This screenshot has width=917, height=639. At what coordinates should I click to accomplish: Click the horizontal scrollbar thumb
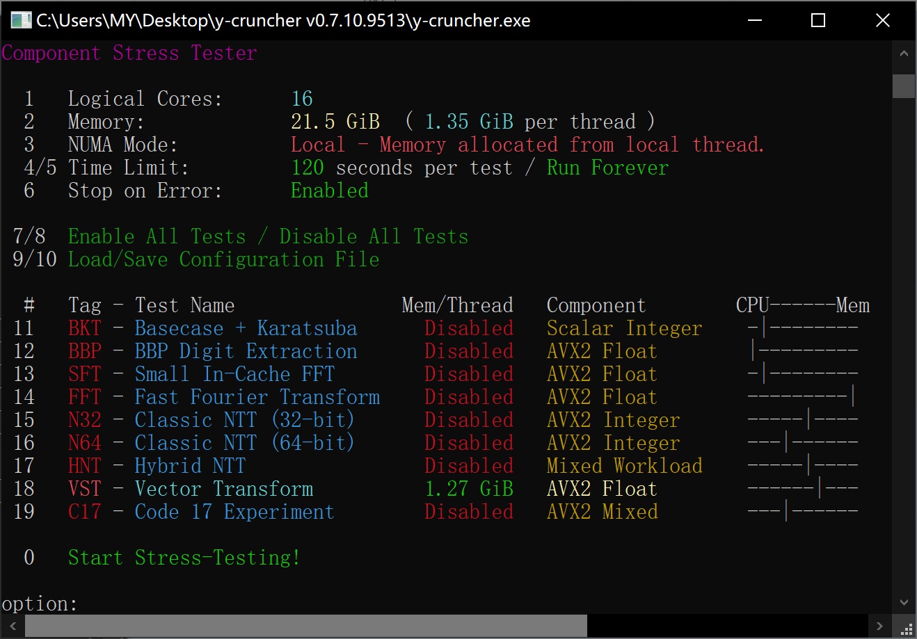point(306,626)
